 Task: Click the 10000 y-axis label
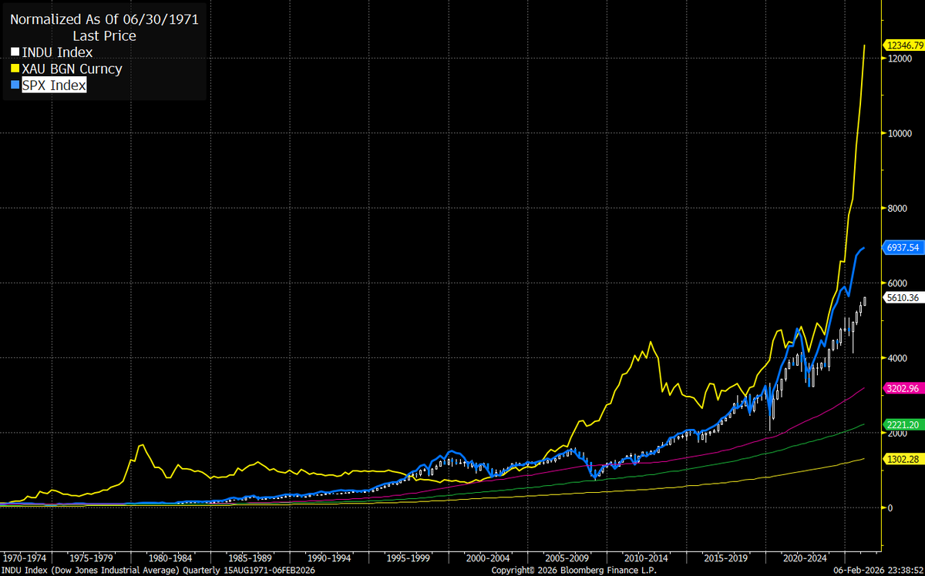point(901,134)
